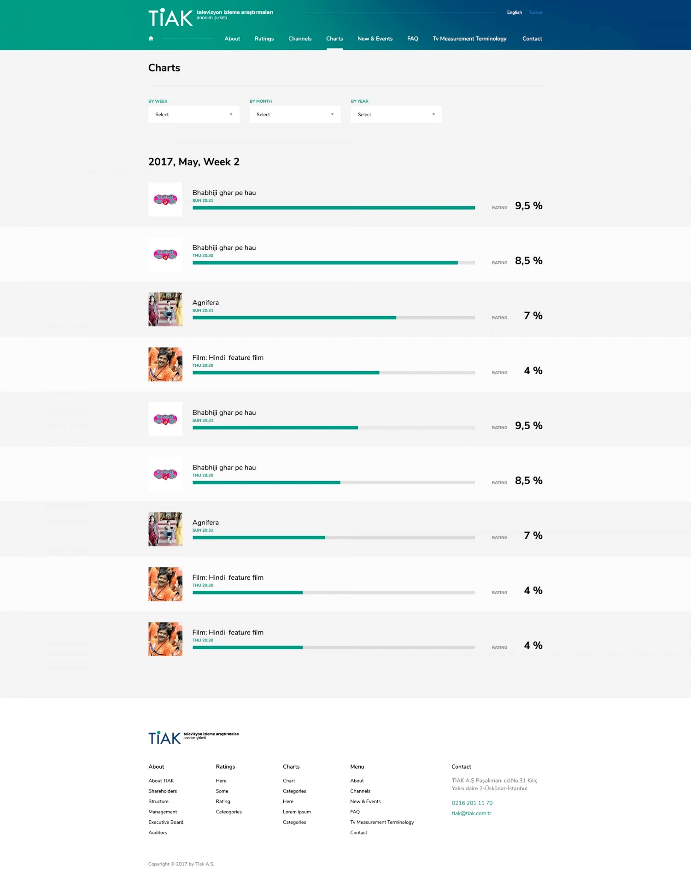Open the tiak@tiak.com.tr email link
This screenshot has height=876, width=691.
coord(471,813)
